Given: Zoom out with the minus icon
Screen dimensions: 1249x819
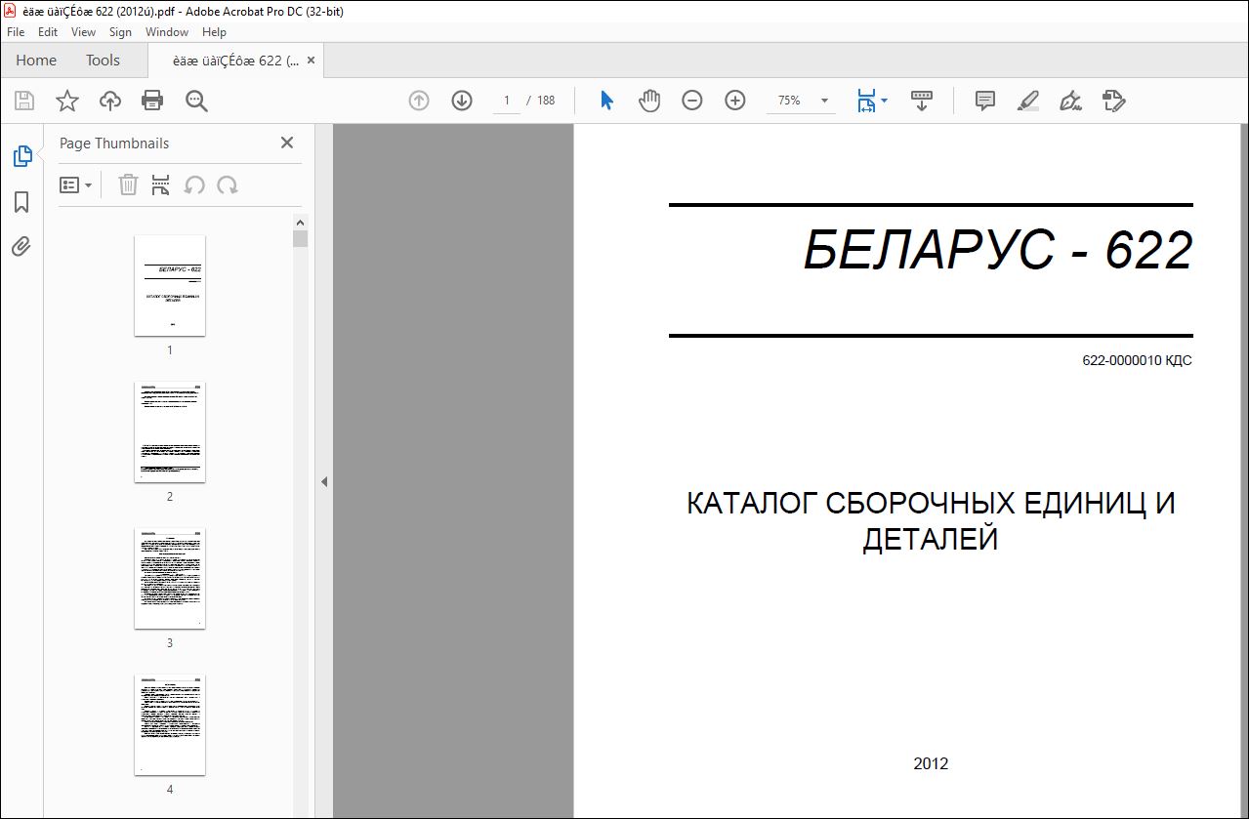Looking at the screenshot, I should 692,101.
